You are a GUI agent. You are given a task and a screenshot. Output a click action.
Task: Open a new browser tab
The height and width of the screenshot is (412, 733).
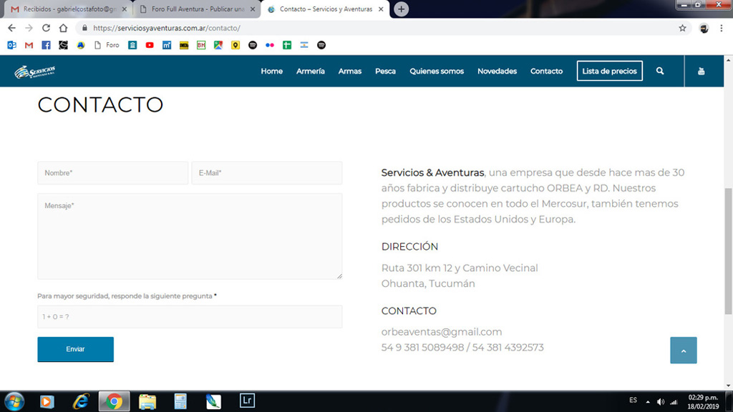click(401, 9)
